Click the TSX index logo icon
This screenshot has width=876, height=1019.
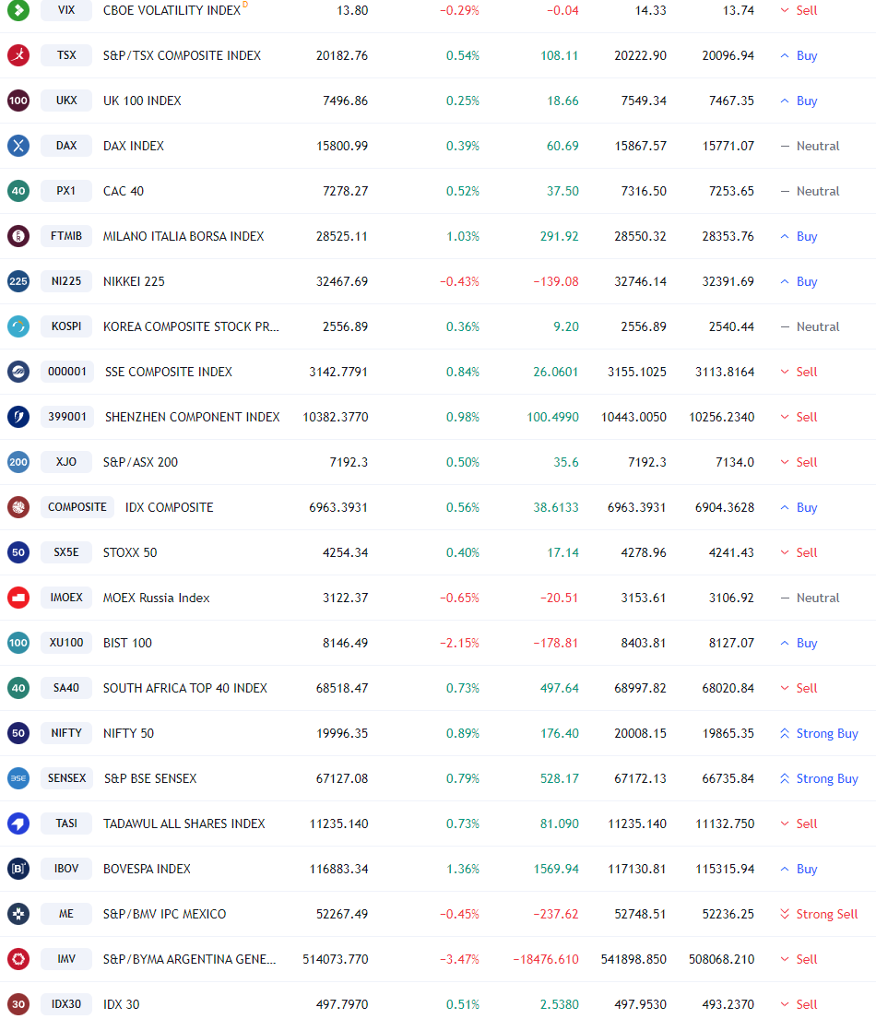pos(18,55)
